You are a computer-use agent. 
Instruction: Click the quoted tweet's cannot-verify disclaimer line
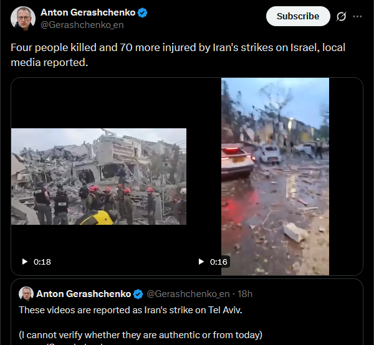click(x=140, y=335)
